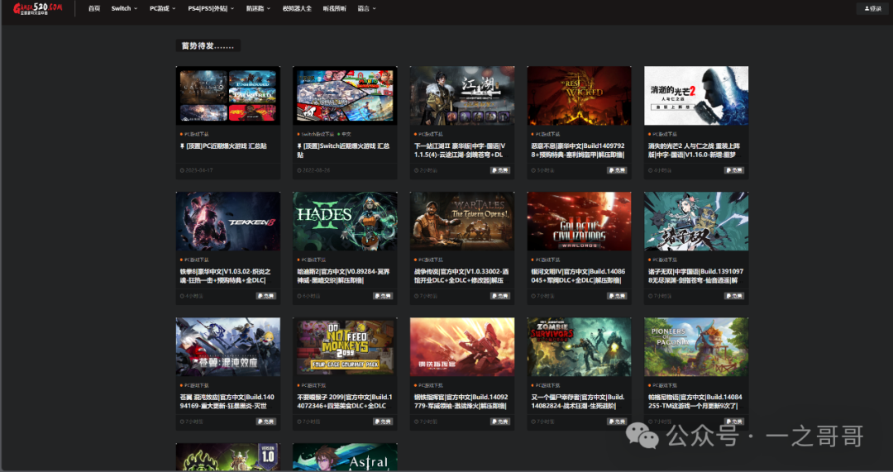Click the Switch游戏下载 category tag
The image size is (893, 472).
pos(316,135)
